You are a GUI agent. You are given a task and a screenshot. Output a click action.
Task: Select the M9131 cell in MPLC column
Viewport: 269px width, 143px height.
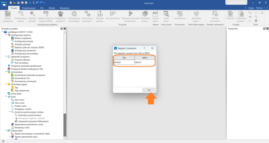click(145, 62)
